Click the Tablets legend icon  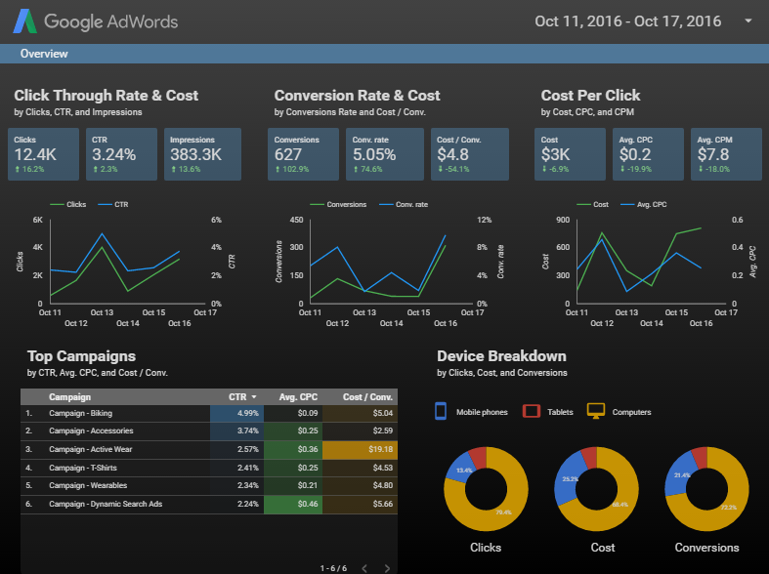[532, 411]
